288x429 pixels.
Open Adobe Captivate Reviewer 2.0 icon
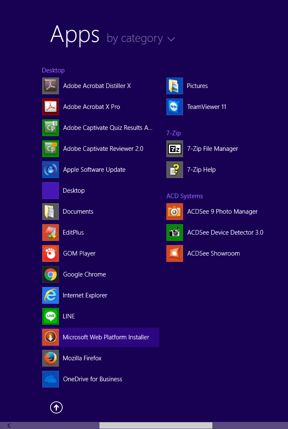click(51, 149)
